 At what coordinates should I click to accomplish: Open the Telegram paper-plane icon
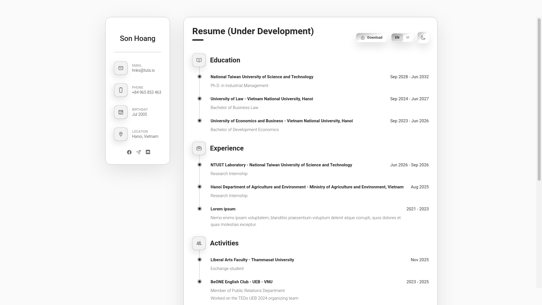point(139,152)
